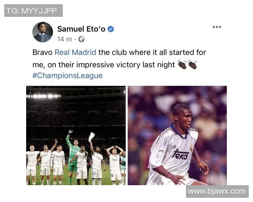The image size is (253, 202).
Task: Click the www.bjawx.com watermark
Action: point(217,191)
